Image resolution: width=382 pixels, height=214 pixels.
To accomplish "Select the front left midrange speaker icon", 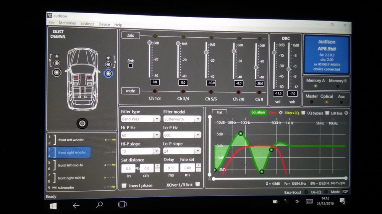I will point(57,63).
